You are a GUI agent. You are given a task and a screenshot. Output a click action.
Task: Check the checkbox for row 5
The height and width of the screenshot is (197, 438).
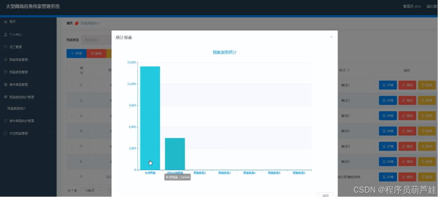[x=72, y=147]
